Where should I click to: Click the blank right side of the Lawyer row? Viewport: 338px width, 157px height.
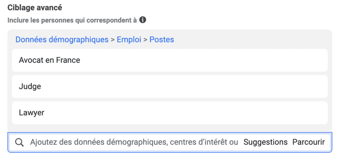pos(264,113)
